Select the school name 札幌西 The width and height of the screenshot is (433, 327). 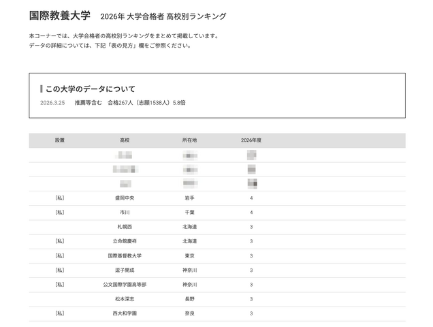(125, 227)
